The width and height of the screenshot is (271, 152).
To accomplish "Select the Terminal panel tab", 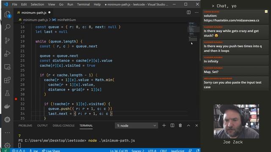I will pos(86,125).
